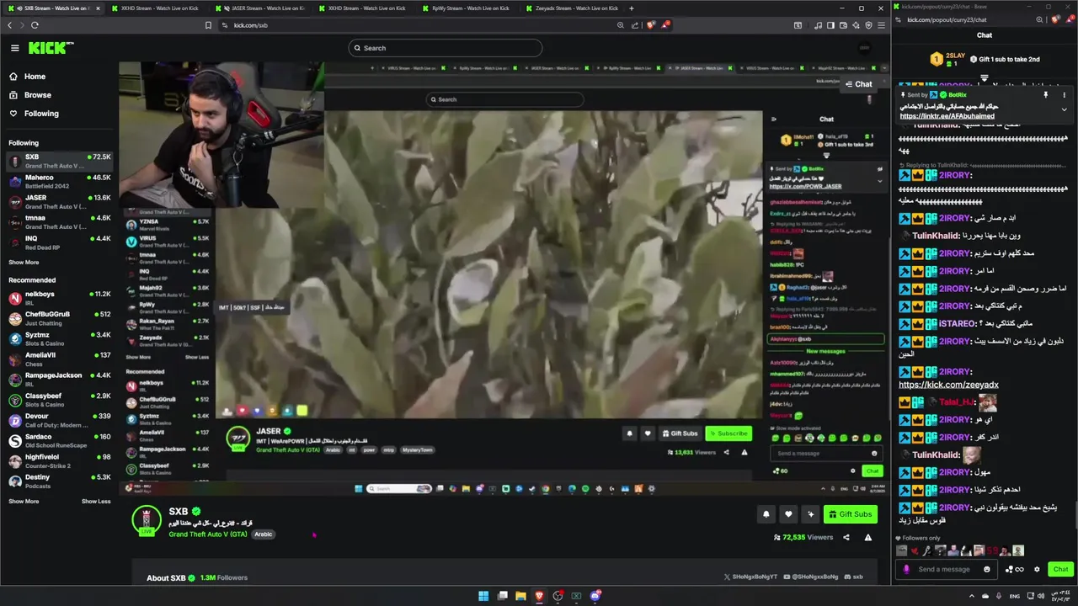Image resolution: width=1078 pixels, height=606 pixels.
Task: Open nelkboys recommended channel
Action: coord(59,298)
